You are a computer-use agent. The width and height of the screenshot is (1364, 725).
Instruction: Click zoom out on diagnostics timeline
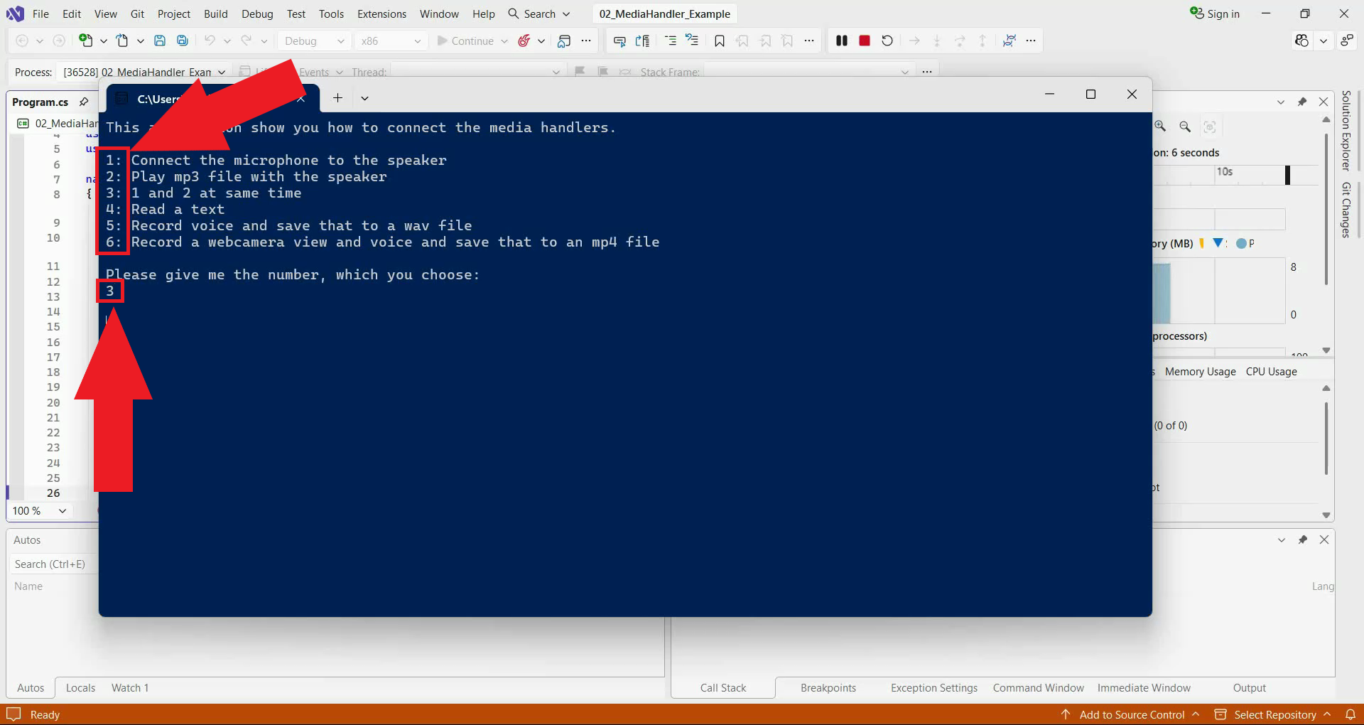tap(1185, 127)
